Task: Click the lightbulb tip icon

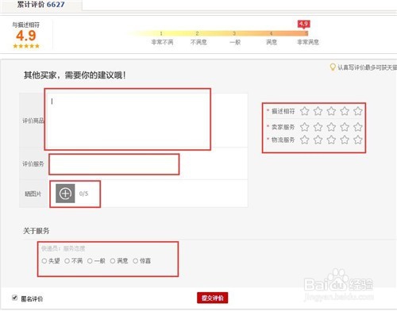Action: 333,67
